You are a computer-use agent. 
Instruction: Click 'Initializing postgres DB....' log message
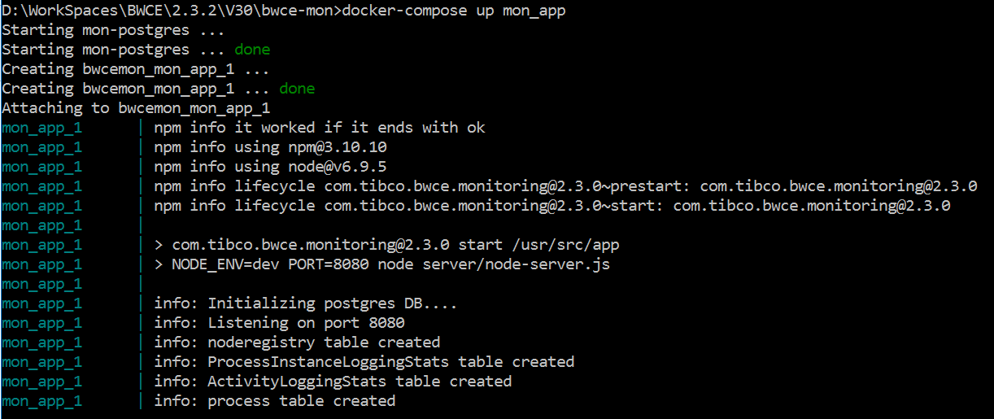coord(333,303)
